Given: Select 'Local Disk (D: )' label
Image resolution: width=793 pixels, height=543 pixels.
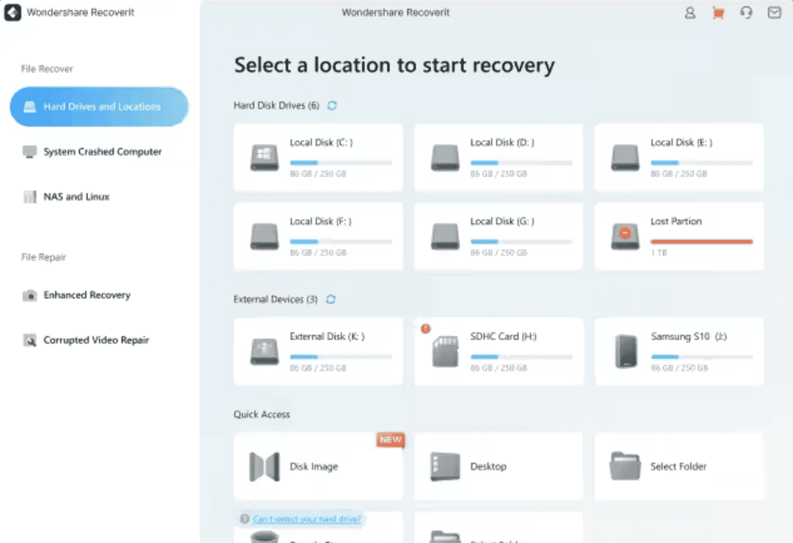Looking at the screenshot, I should click(x=502, y=143).
